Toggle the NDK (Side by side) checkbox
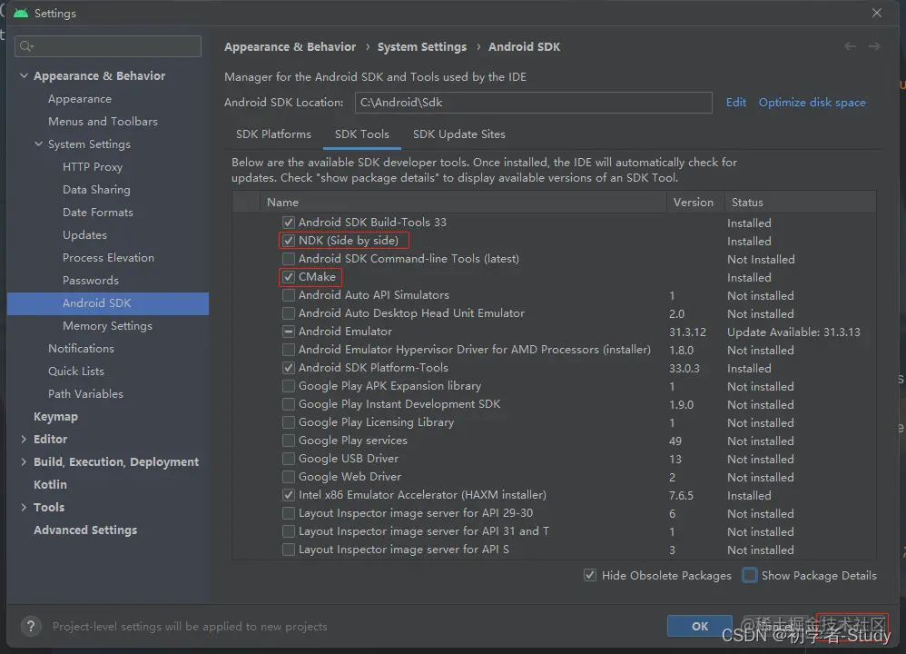 coord(289,241)
